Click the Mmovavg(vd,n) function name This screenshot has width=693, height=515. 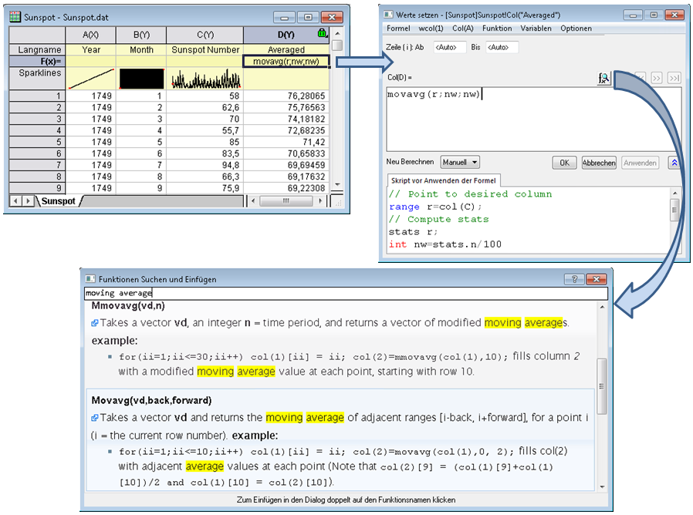(x=128, y=305)
